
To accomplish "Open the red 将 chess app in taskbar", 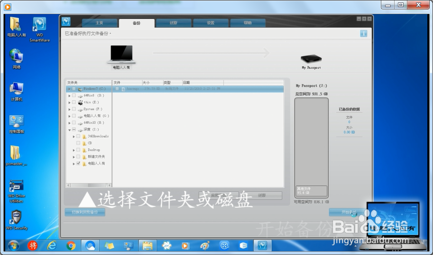I will (33, 246).
